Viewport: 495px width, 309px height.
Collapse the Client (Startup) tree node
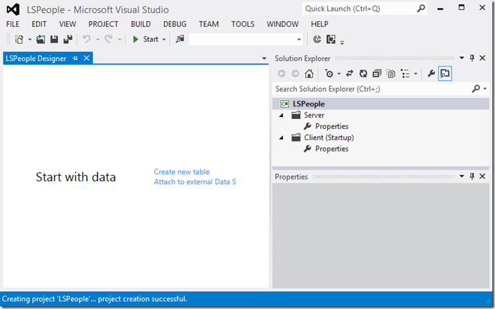tap(281, 138)
